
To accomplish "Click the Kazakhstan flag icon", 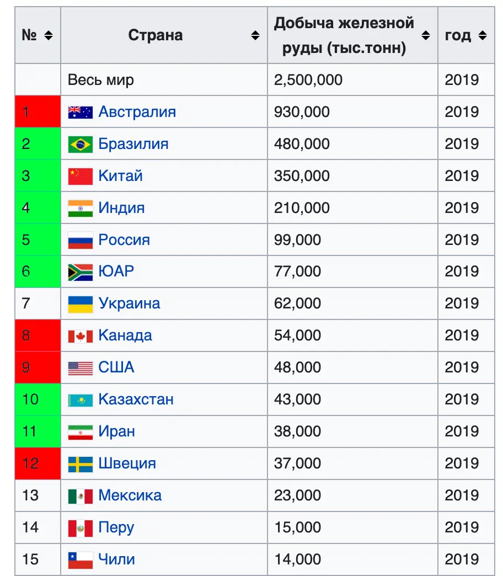I will (81, 399).
